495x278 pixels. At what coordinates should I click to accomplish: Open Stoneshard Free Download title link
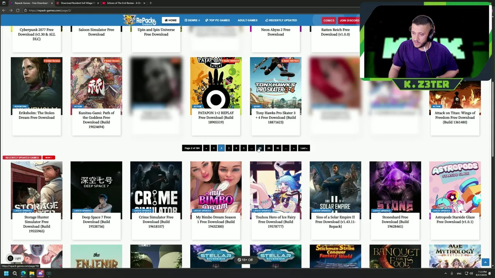pyautogui.click(x=395, y=222)
